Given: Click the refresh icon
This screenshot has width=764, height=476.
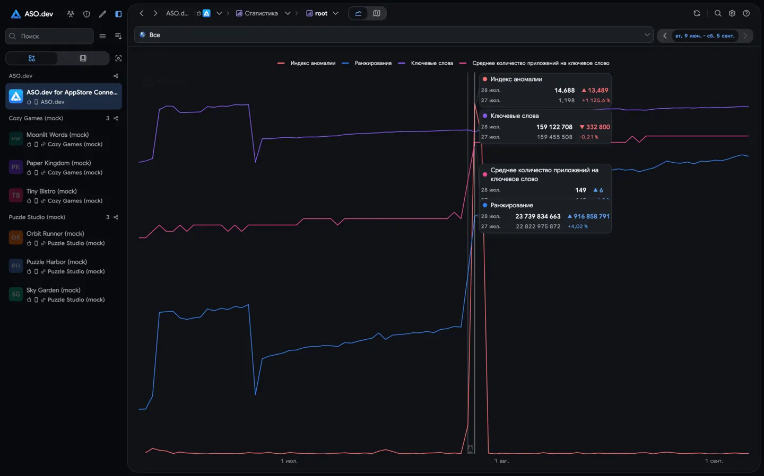Looking at the screenshot, I should pos(697,13).
